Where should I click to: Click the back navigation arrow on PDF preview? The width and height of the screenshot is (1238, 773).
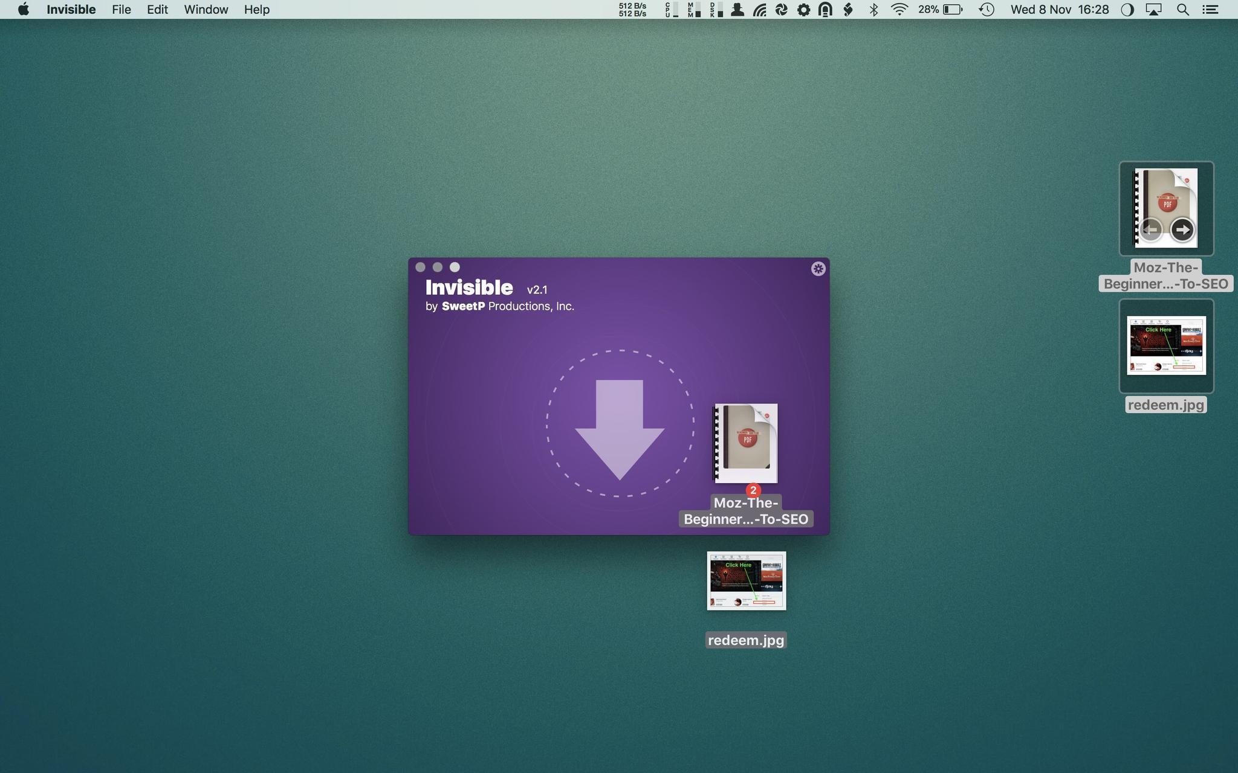[x=1151, y=229]
